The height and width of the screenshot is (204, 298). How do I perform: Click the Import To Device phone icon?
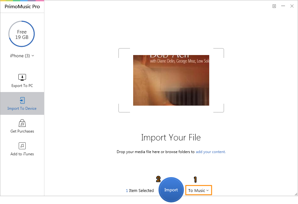pyautogui.click(x=22, y=100)
